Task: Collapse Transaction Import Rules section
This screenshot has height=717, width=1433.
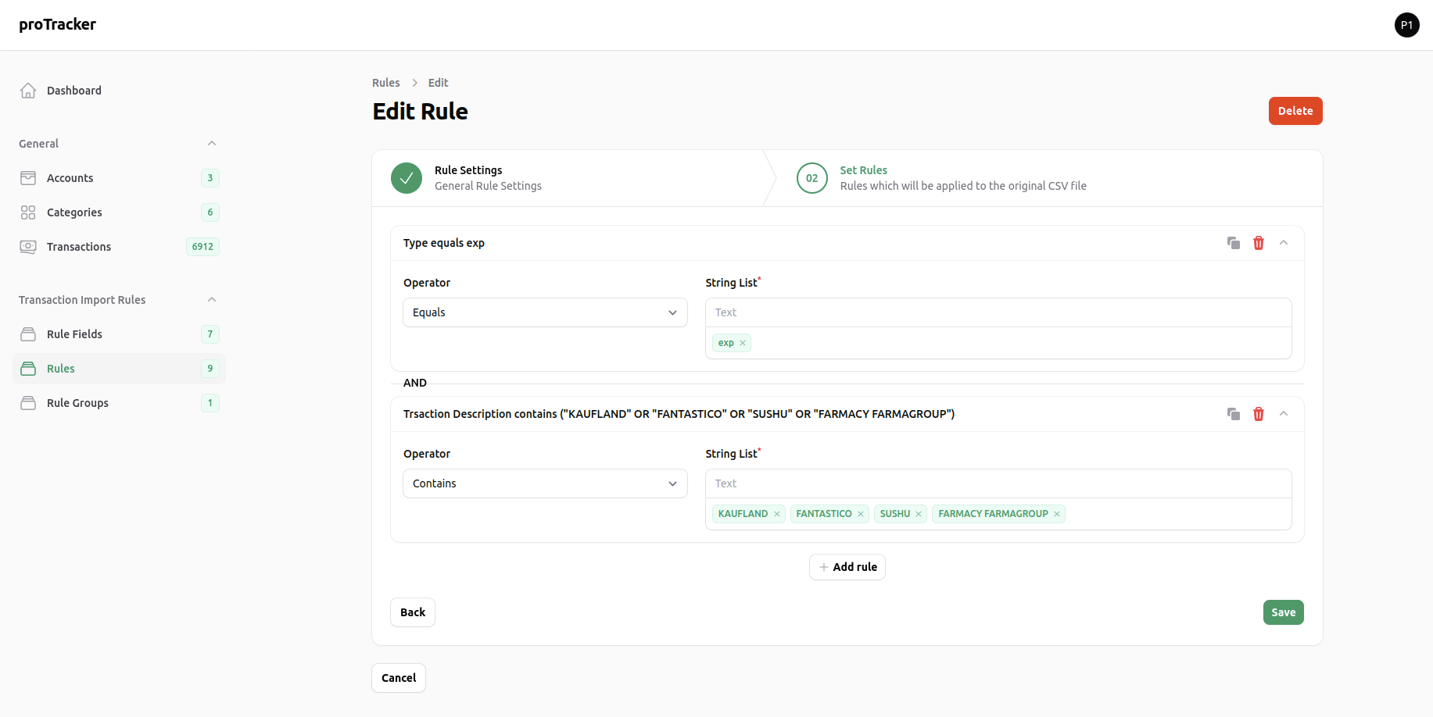Action: coord(212,300)
